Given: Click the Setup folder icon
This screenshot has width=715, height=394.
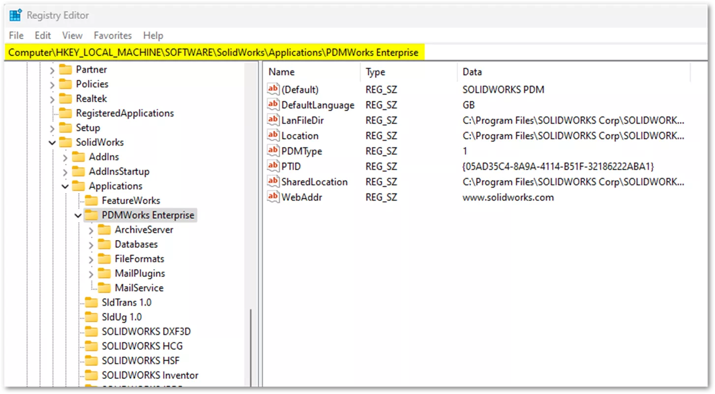Looking at the screenshot, I should coord(65,128).
